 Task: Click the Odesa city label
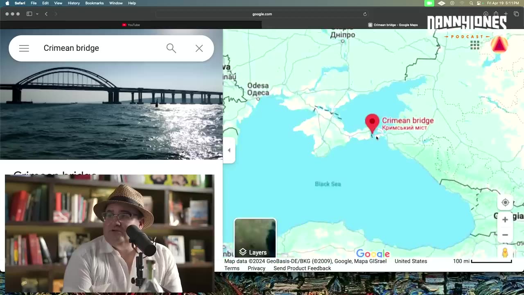[x=258, y=89]
